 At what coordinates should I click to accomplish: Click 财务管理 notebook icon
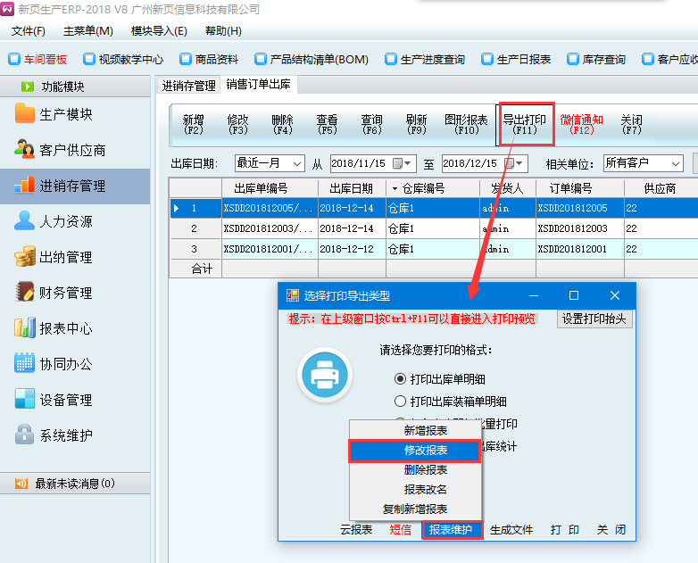tap(24, 293)
